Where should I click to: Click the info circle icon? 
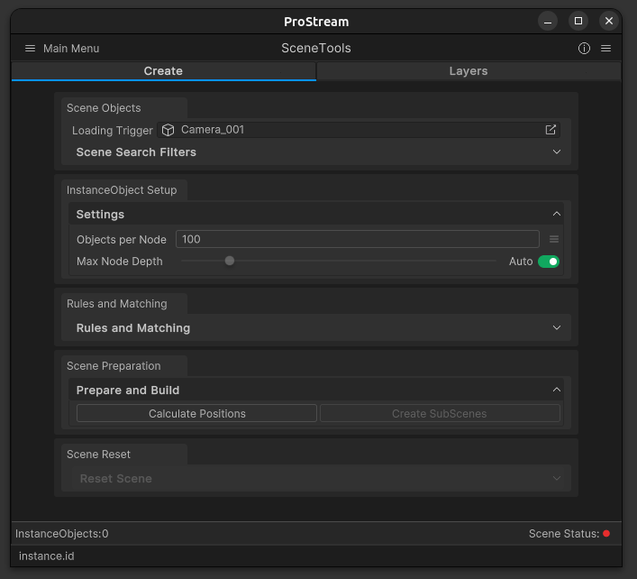584,49
